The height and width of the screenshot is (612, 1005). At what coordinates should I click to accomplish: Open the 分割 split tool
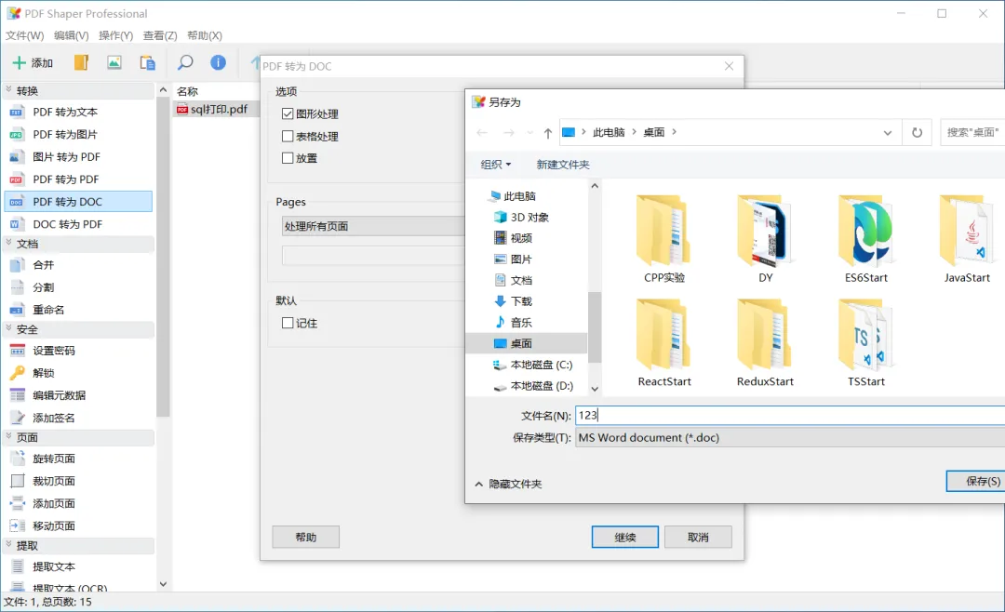pos(79,287)
